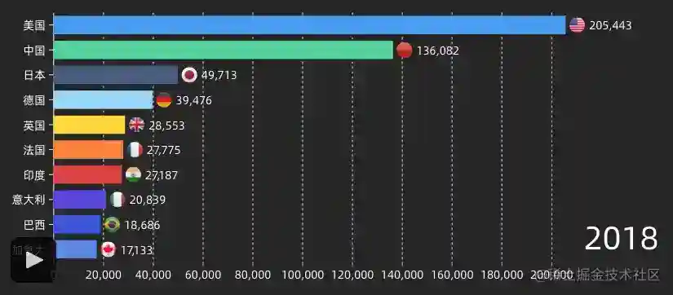673x295 pixels.
Task: Click the France flag icon
Action: pyautogui.click(x=135, y=150)
